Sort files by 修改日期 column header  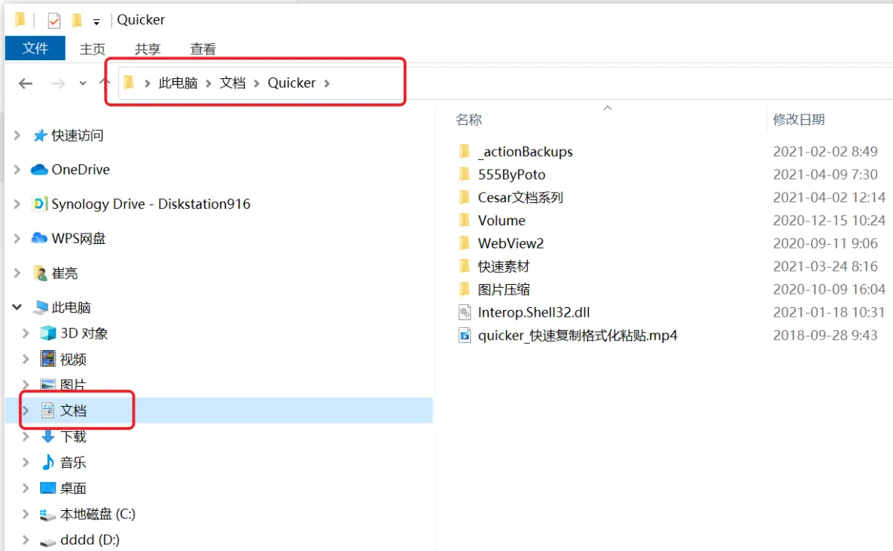point(798,119)
